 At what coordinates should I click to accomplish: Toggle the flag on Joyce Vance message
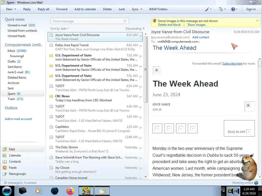click(x=140, y=36)
